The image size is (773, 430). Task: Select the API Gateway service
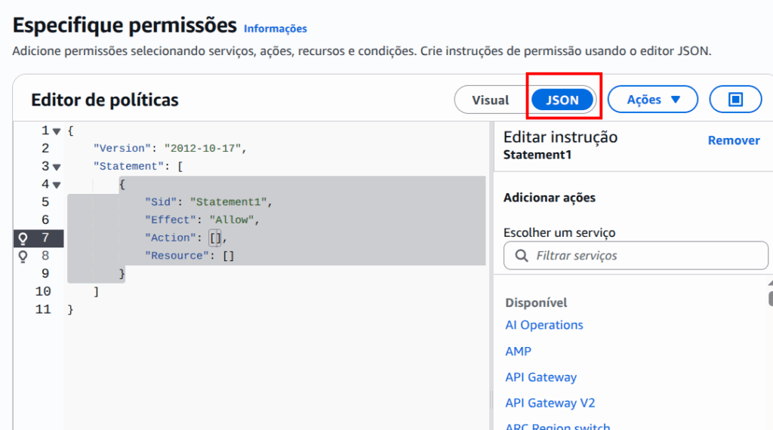pyautogui.click(x=540, y=377)
